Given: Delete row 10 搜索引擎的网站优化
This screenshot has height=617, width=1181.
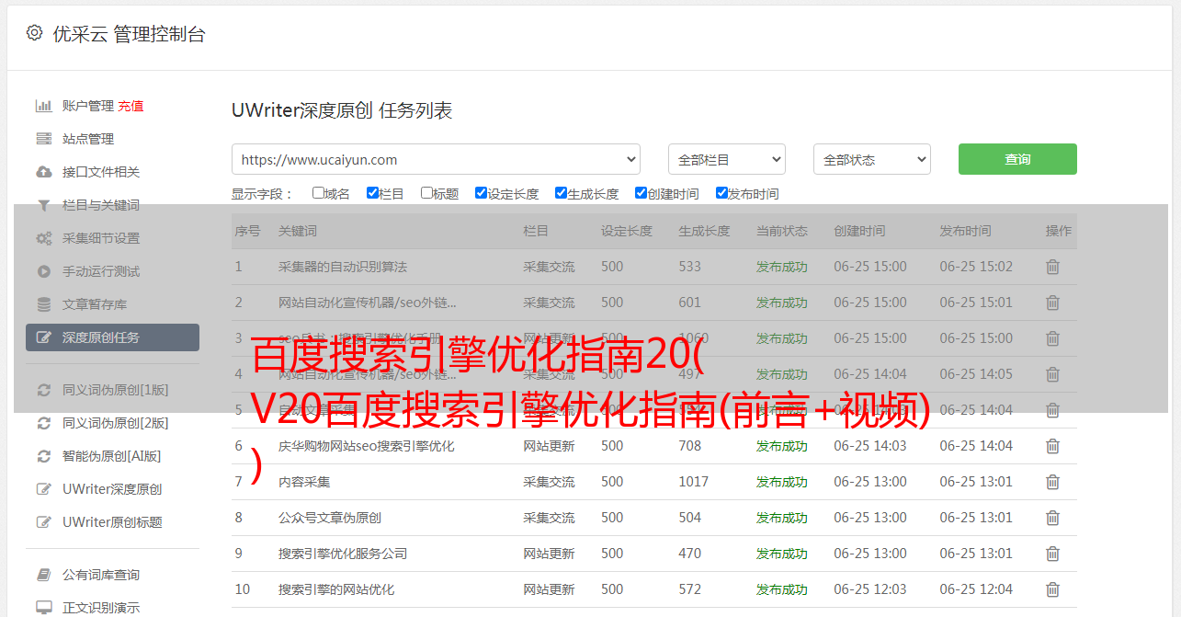Looking at the screenshot, I should (x=1053, y=589).
